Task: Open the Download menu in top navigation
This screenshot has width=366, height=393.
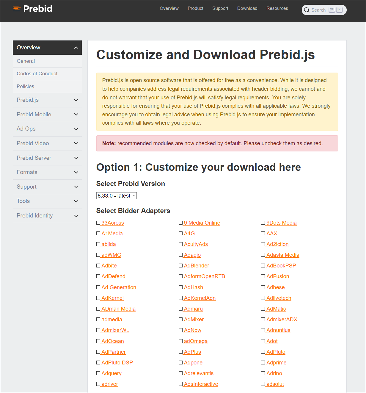Action: (247, 8)
